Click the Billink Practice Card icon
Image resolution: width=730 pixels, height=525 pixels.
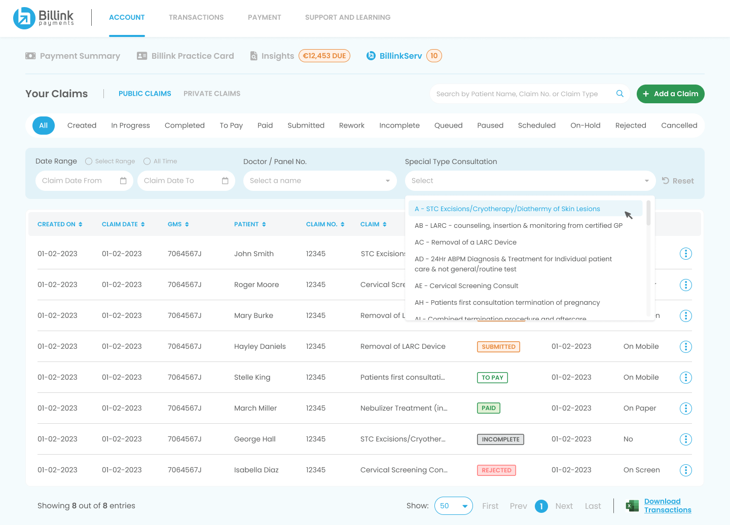(142, 56)
